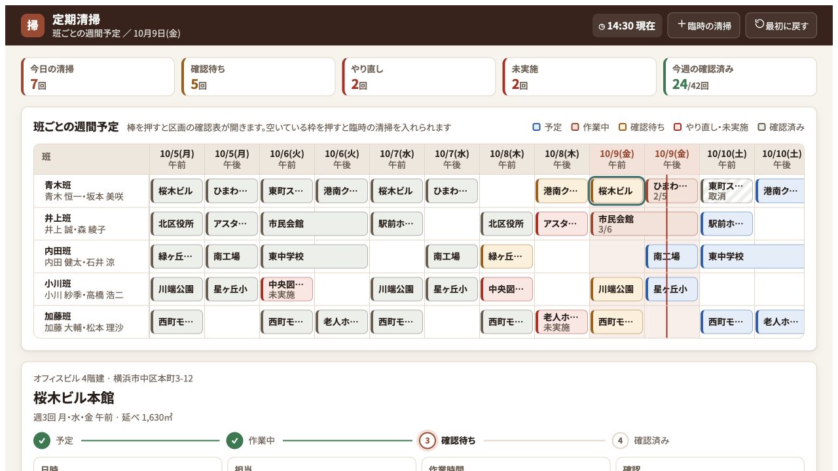838x471 pixels.
Task: Click the 掃 app logo icon
Action: [33, 26]
